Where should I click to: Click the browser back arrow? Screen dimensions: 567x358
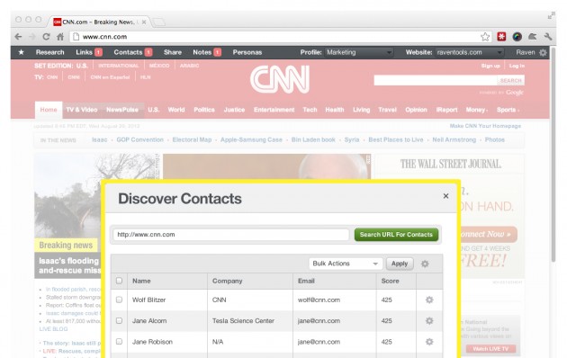tap(18, 37)
